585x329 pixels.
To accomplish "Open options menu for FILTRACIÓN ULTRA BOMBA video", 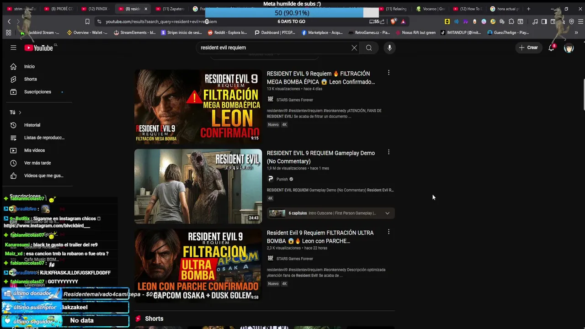I will point(388,232).
